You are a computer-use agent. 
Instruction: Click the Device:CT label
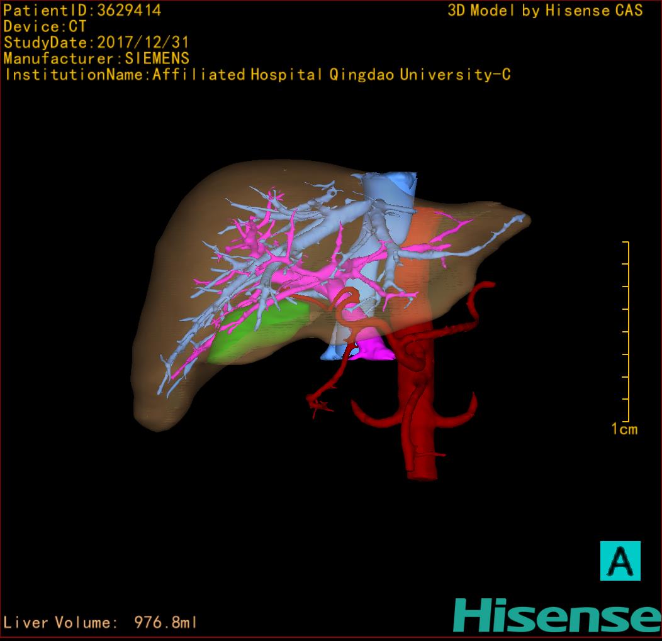45,26
